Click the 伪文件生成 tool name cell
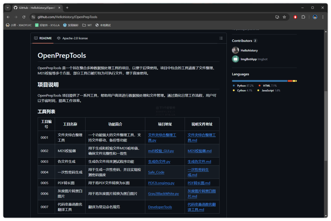Viewport: 331px width, 221px height. pos(70,162)
